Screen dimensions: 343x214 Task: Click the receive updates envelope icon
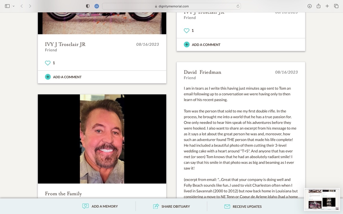(227, 207)
